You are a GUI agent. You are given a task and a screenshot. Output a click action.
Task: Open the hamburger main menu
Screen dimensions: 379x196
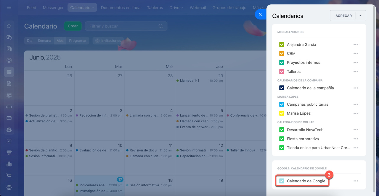(x=9, y=7)
